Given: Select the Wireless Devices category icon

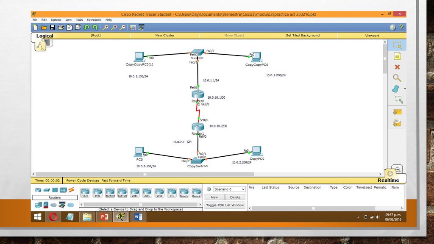Looking at the screenshot, I should (63, 190).
